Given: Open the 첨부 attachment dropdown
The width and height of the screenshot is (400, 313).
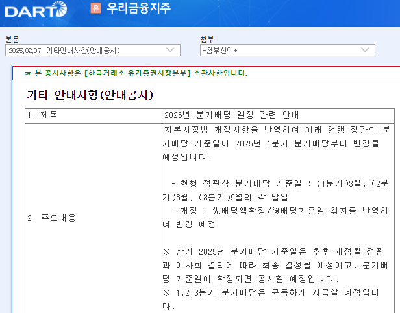Looking at the screenshot, I should pos(288,50).
